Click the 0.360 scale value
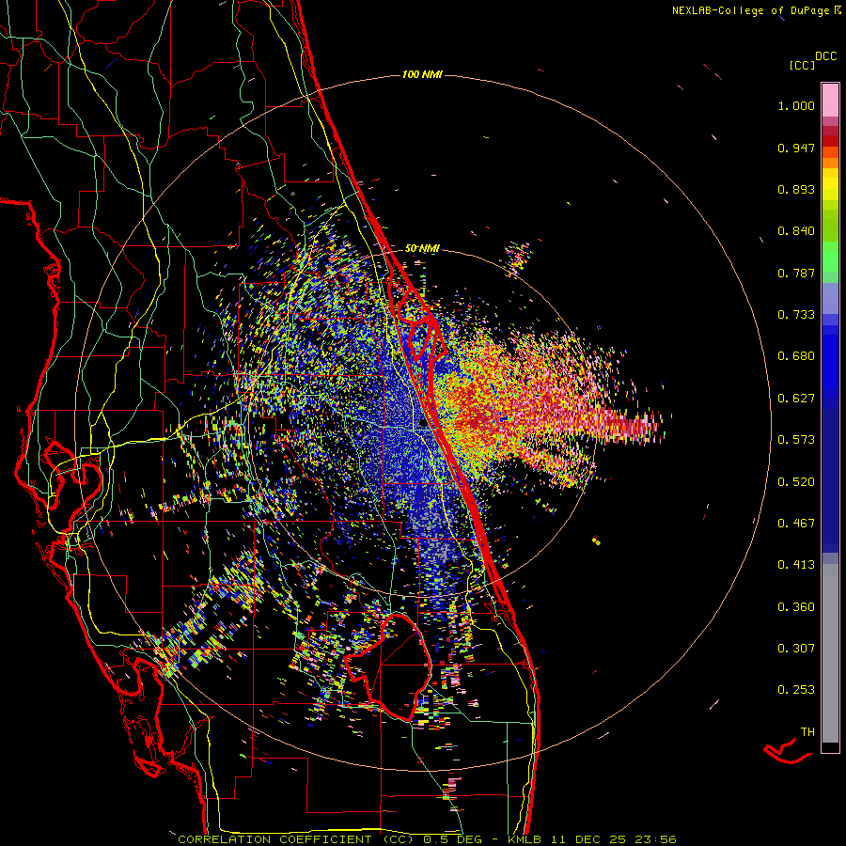Screen dimensions: 846x846 (x=796, y=607)
